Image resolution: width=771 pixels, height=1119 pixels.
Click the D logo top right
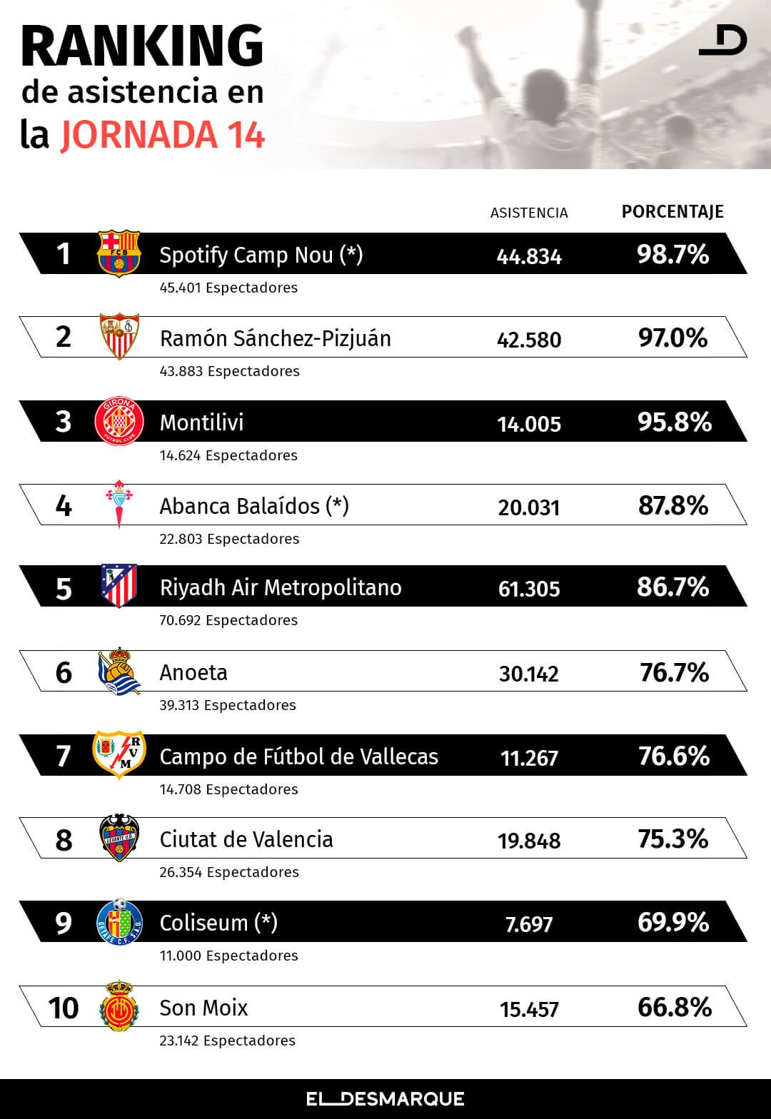pos(723,41)
